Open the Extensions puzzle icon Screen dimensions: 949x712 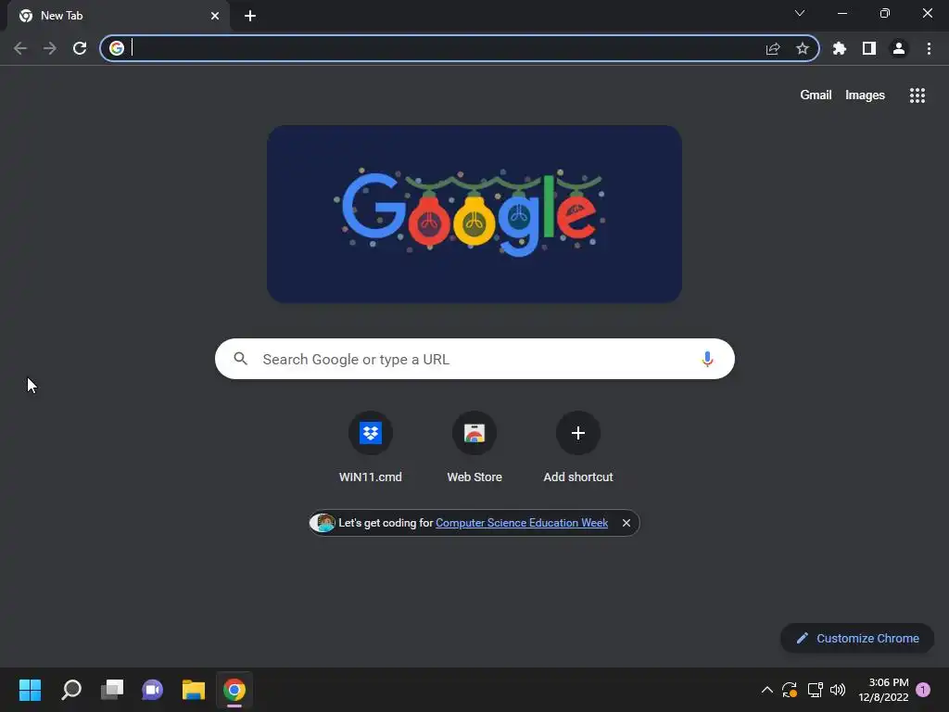[x=840, y=48]
